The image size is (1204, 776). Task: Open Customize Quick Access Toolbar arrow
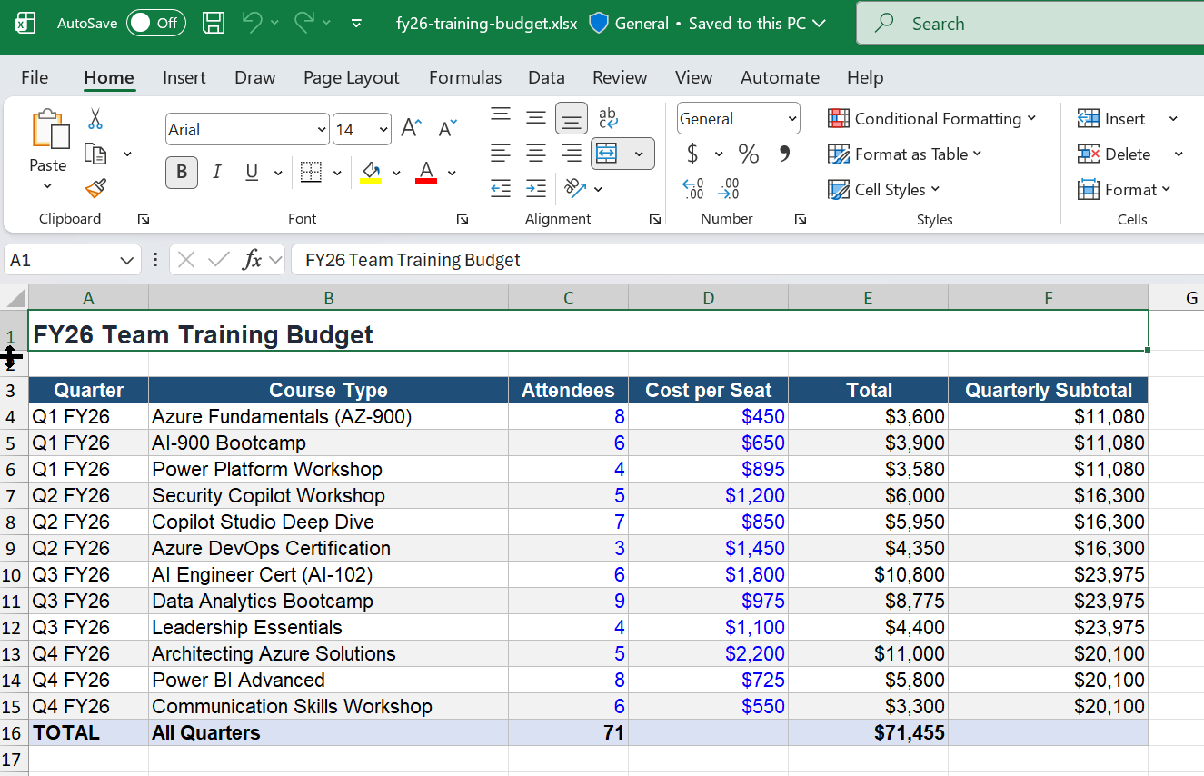[x=356, y=24]
